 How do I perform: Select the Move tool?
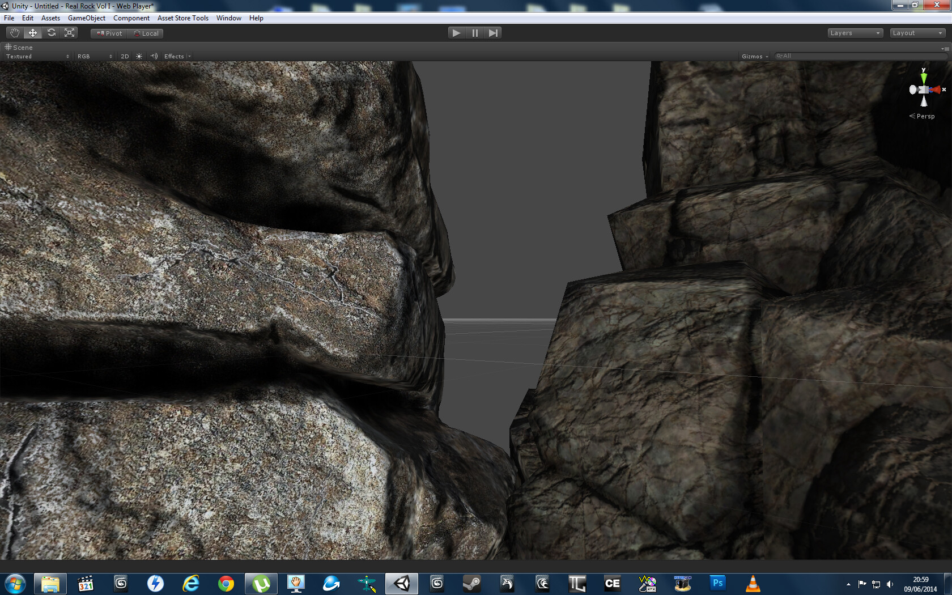coord(33,33)
